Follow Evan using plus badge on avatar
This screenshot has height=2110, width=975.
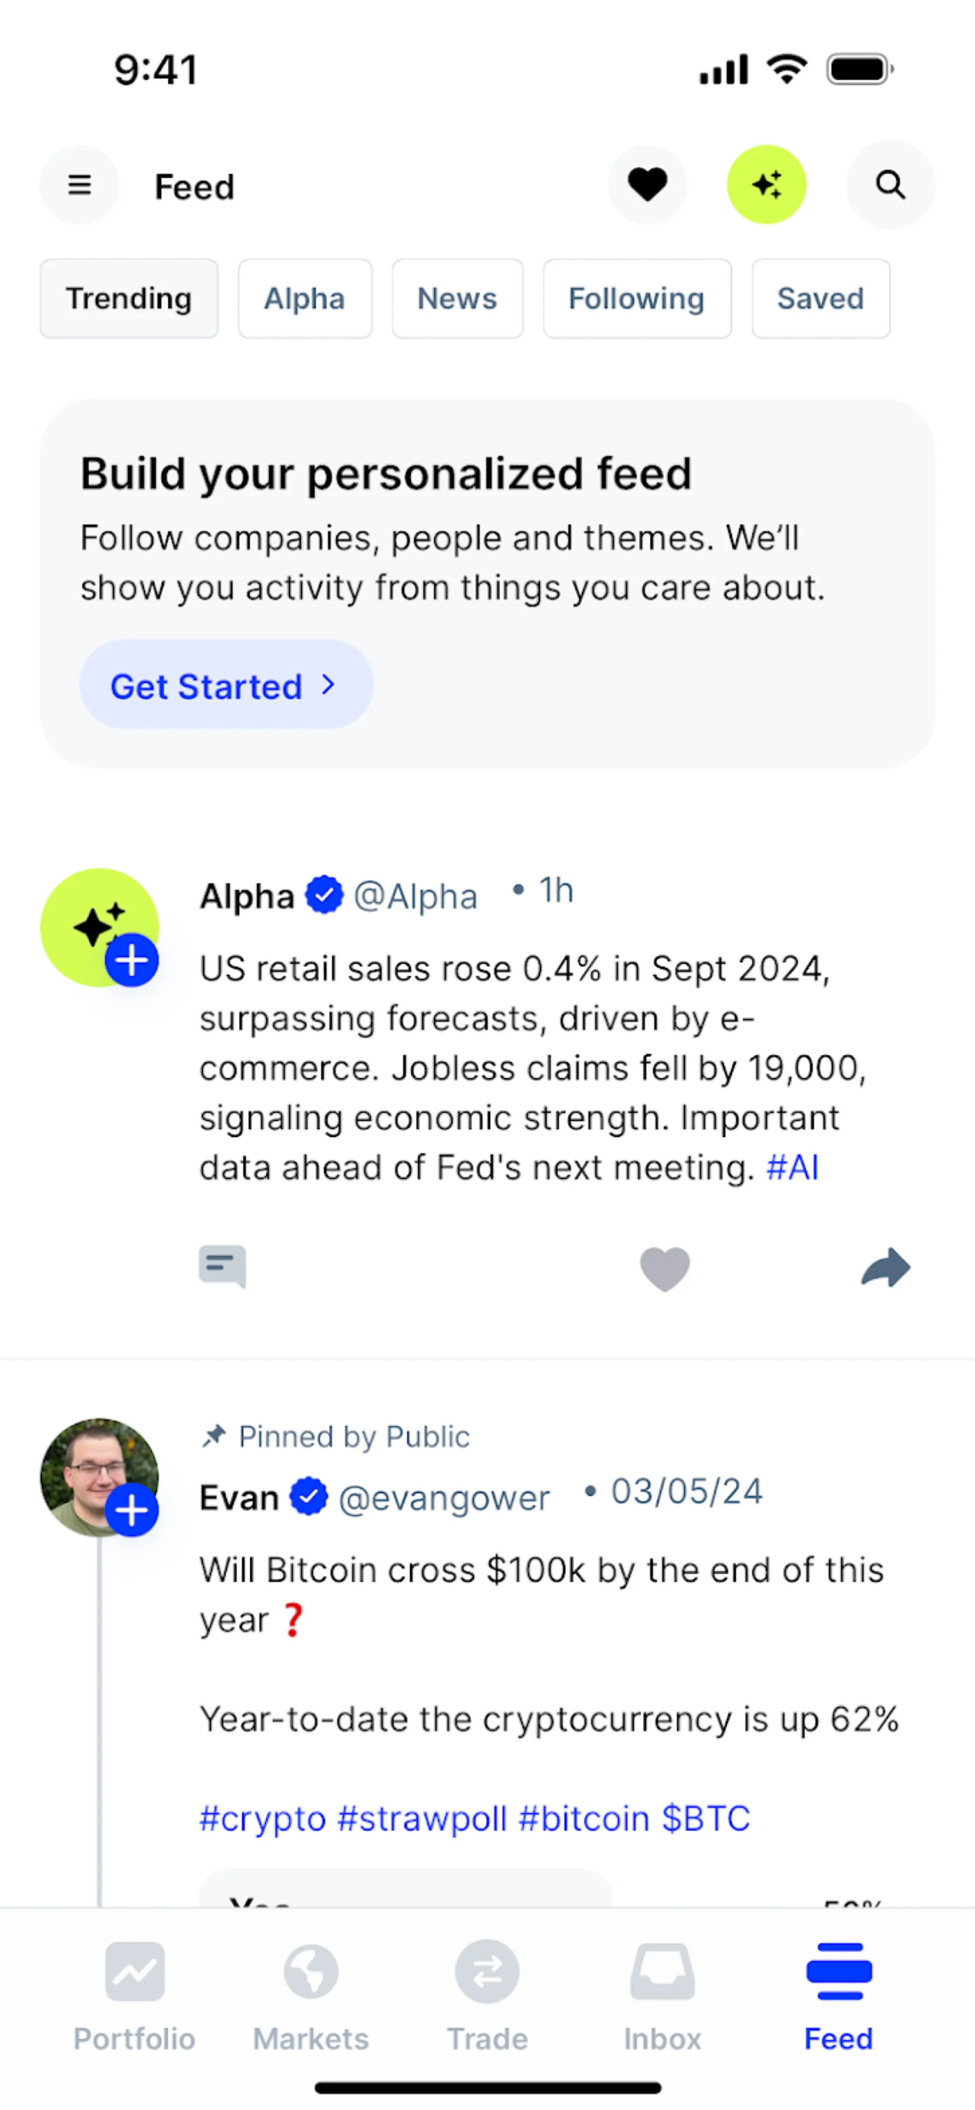pos(132,1510)
